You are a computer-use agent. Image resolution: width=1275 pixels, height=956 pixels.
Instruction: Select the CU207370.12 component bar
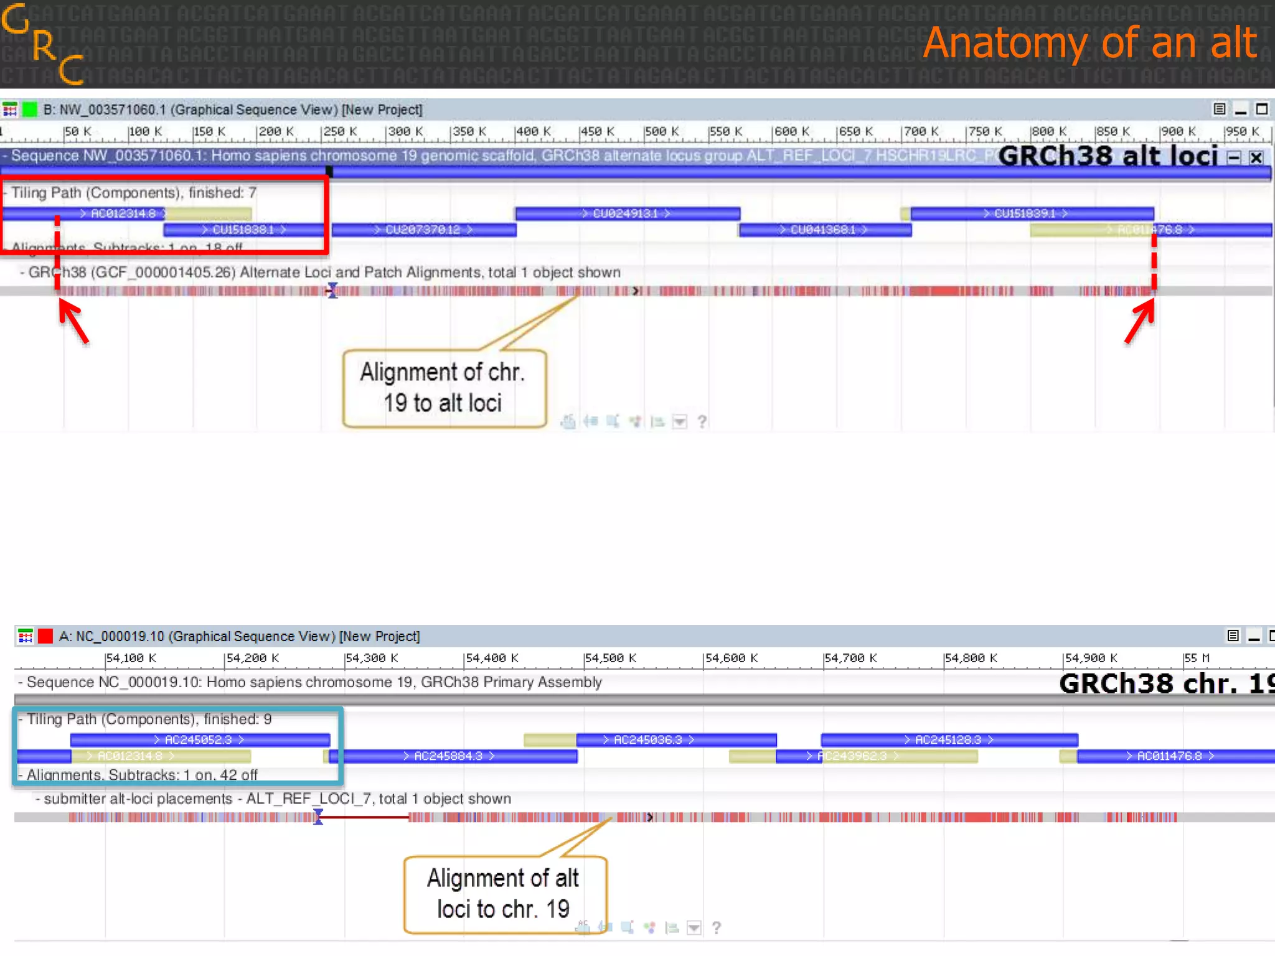point(423,230)
